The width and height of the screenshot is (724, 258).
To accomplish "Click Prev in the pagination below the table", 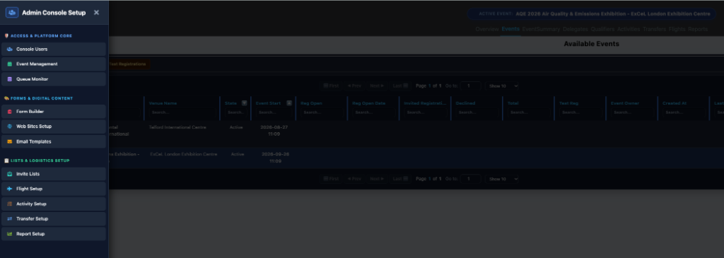I will pos(354,179).
